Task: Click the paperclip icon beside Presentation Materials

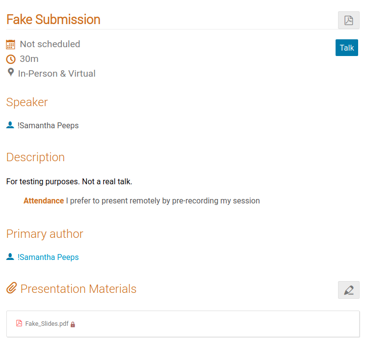Action: click(12, 288)
